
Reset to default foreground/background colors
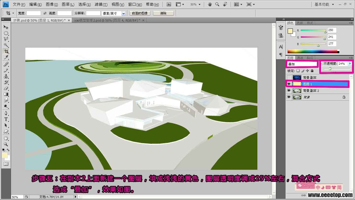click(x=3, y=150)
